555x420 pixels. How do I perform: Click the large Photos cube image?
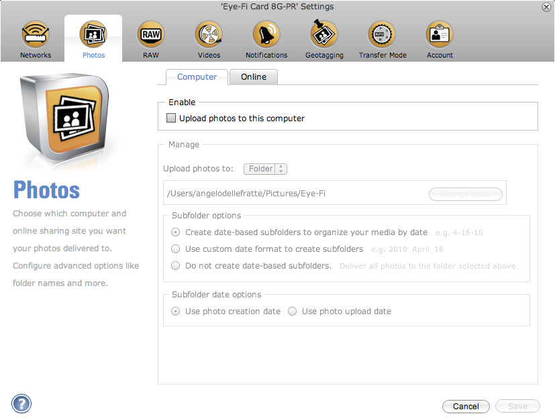(x=64, y=119)
